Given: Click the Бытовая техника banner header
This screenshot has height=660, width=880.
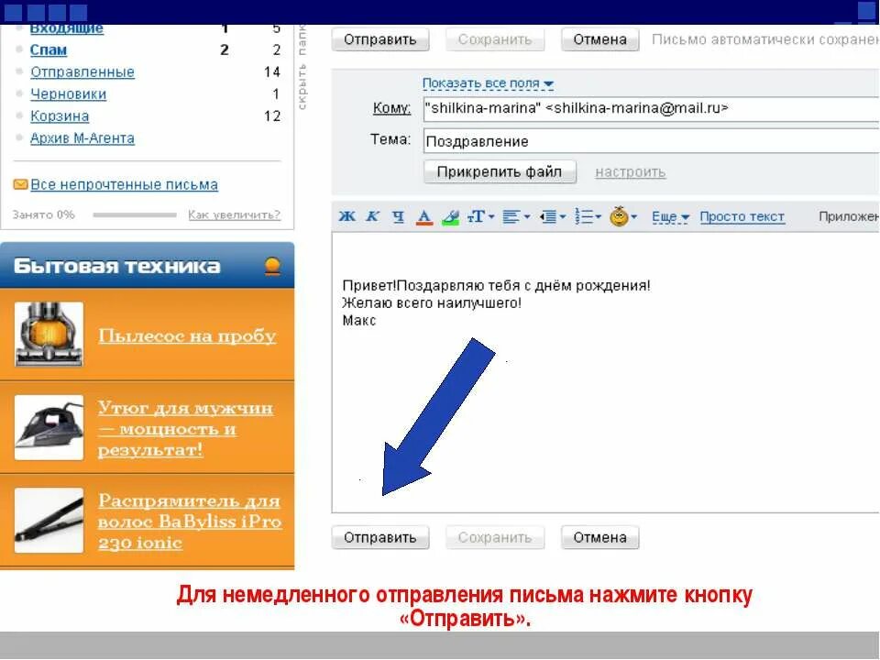Looking at the screenshot, I should [147, 266].
